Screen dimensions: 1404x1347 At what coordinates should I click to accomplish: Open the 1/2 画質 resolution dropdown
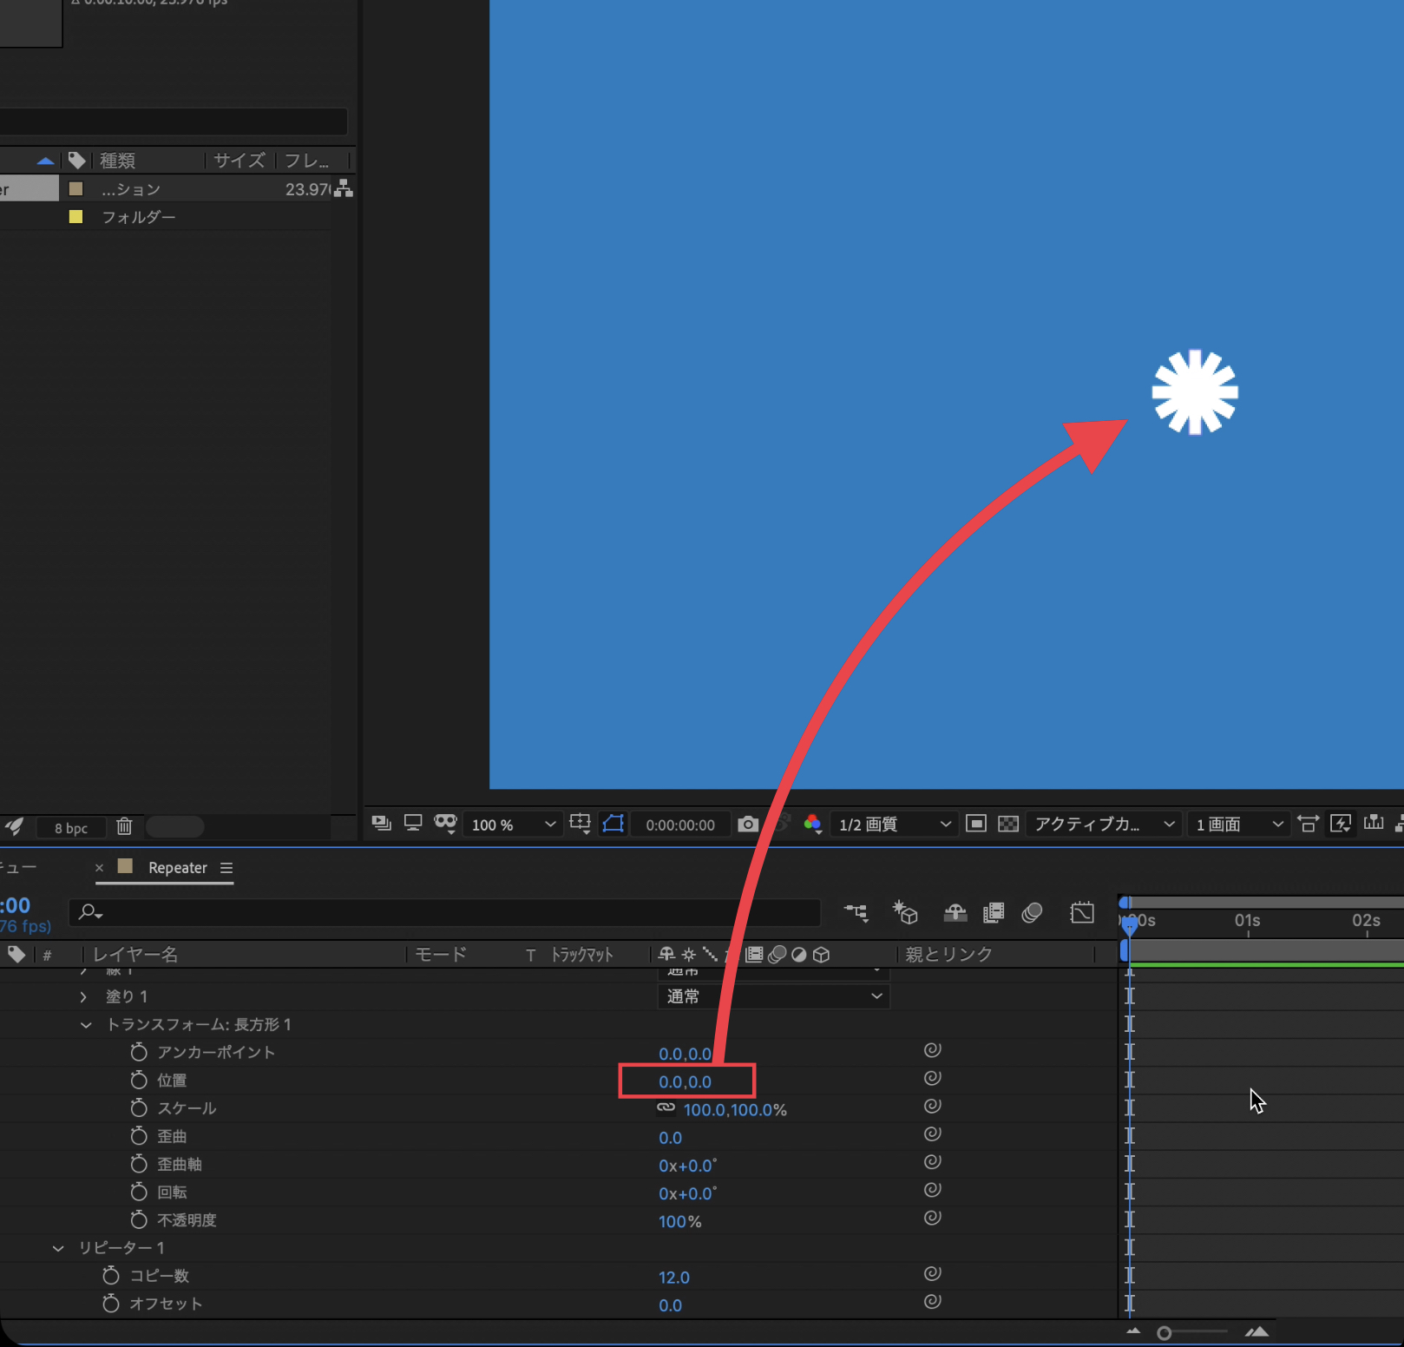point(894,825)
